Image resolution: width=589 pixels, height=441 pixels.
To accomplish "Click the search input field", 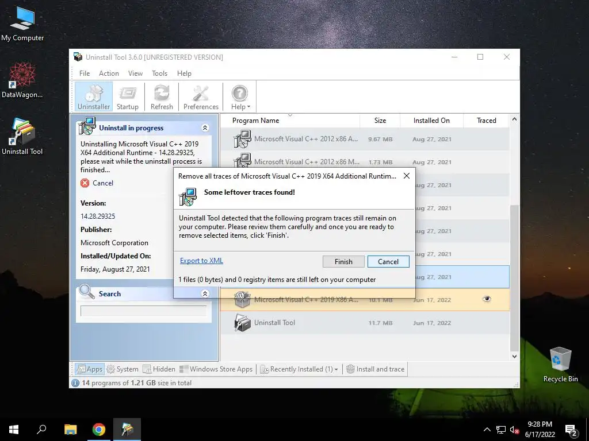I will pos(143,311).
